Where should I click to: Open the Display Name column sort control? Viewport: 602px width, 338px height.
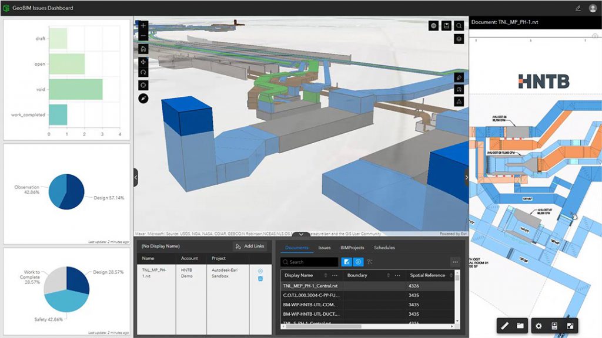pos(326,275)
